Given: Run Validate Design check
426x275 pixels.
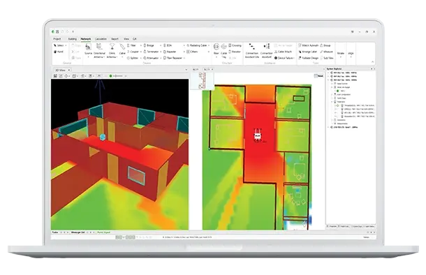Looking at the screenshot, I should [x=309, y=58].
